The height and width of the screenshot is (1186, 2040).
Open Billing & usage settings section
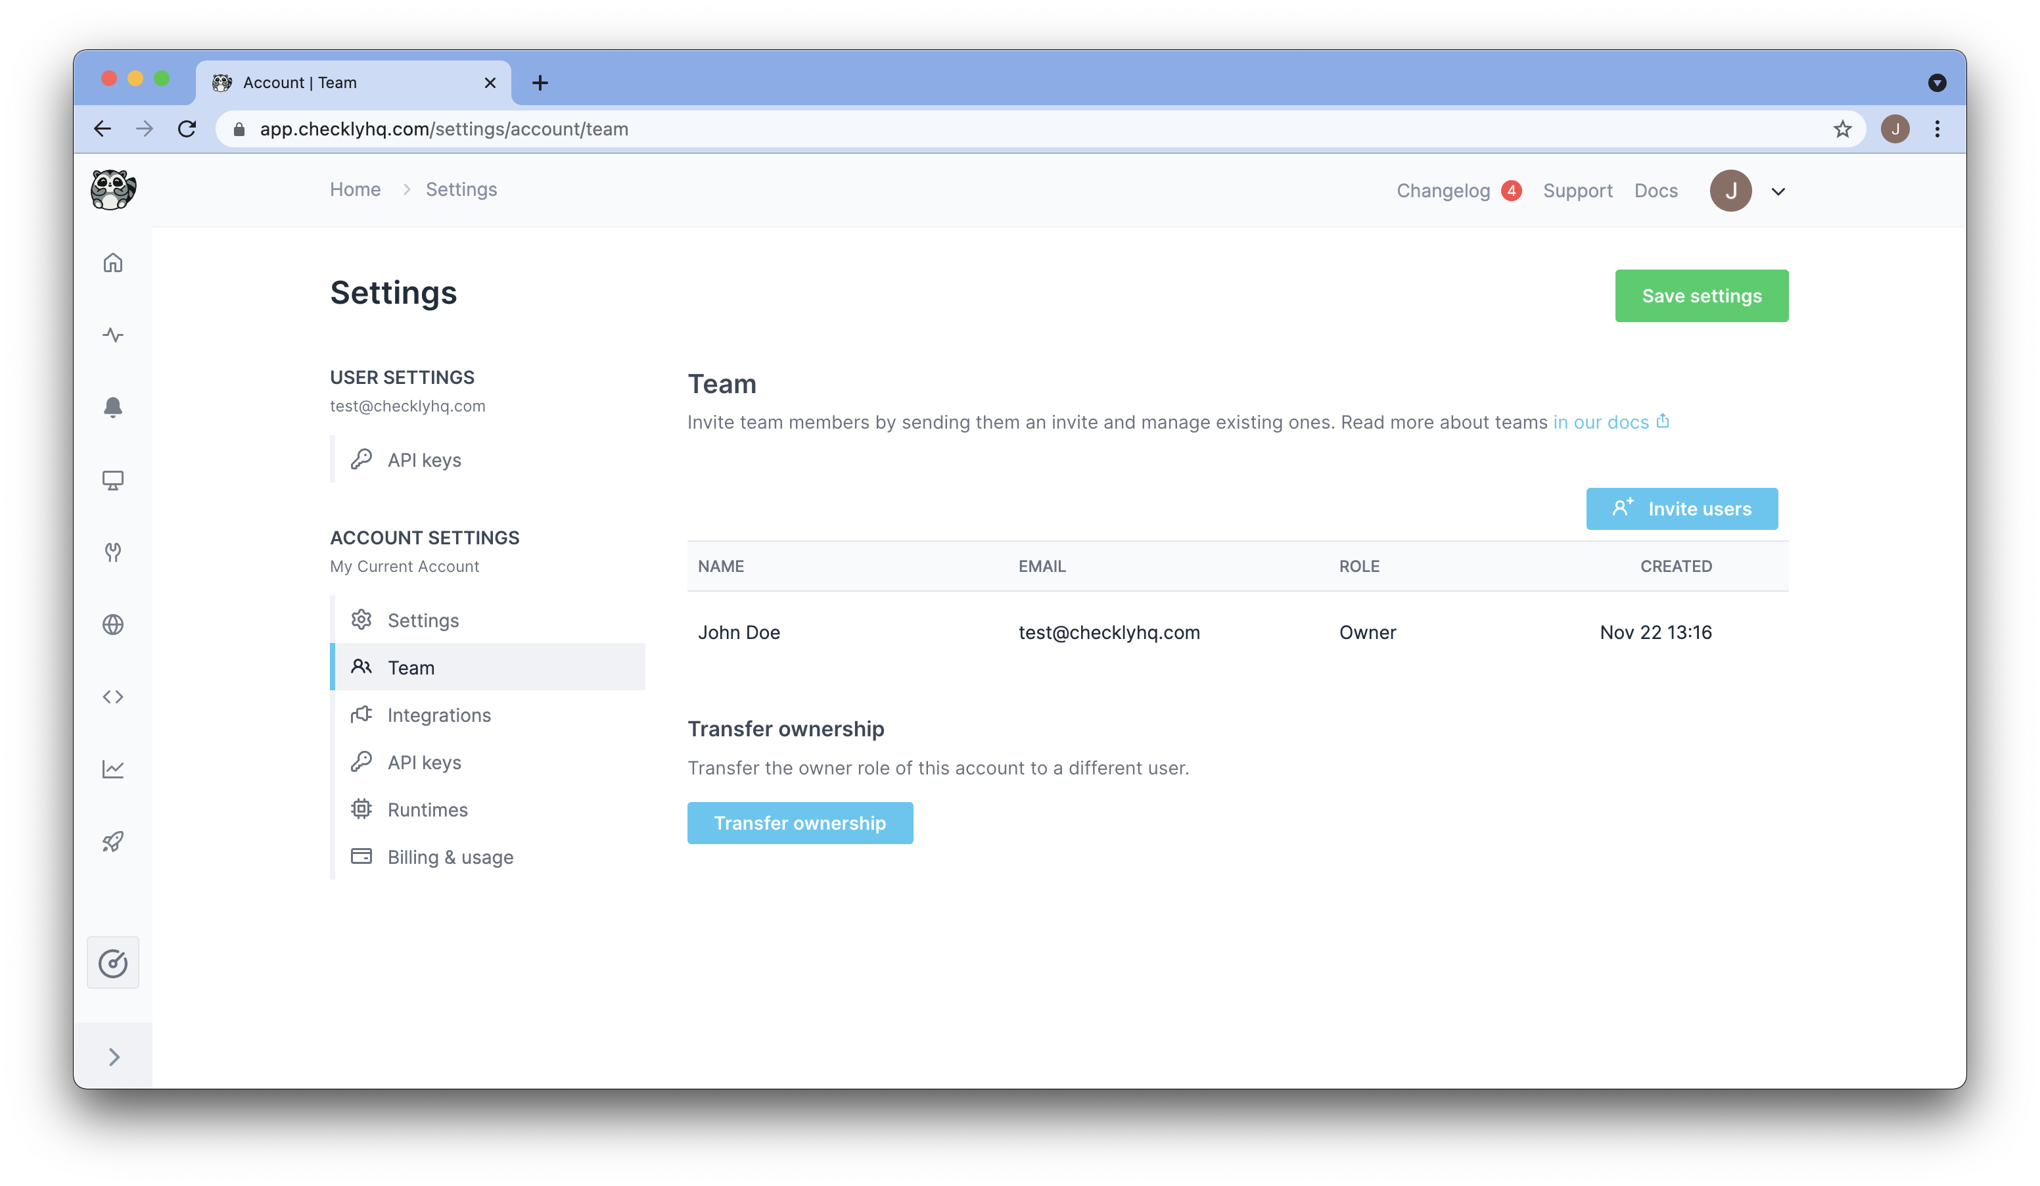tap(450, 857)
